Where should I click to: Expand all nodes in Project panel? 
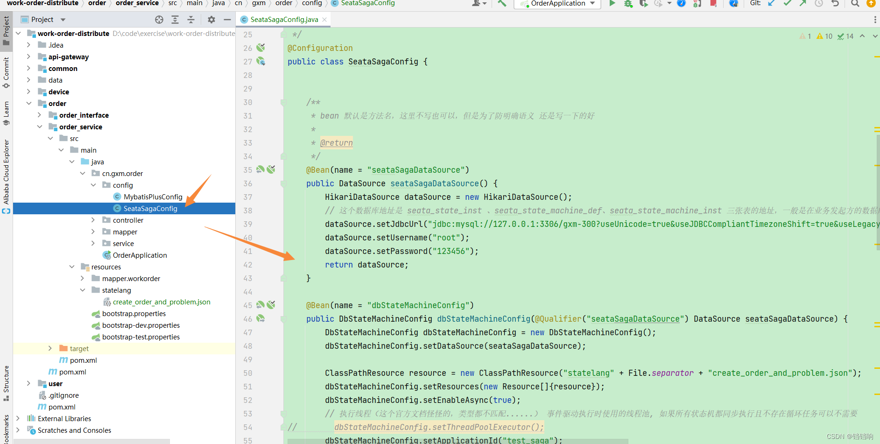pyautogui.click(x=175, y=20)
